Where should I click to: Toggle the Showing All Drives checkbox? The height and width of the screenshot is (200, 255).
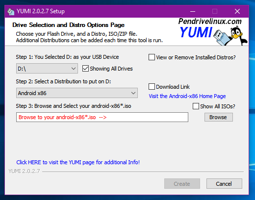pyautogui.click(x=85, y=69)
